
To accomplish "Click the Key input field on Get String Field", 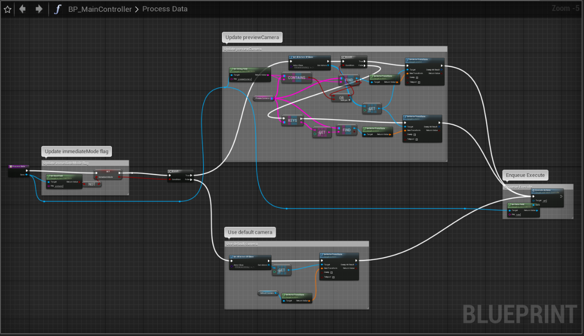I will [x=244, y=79].
